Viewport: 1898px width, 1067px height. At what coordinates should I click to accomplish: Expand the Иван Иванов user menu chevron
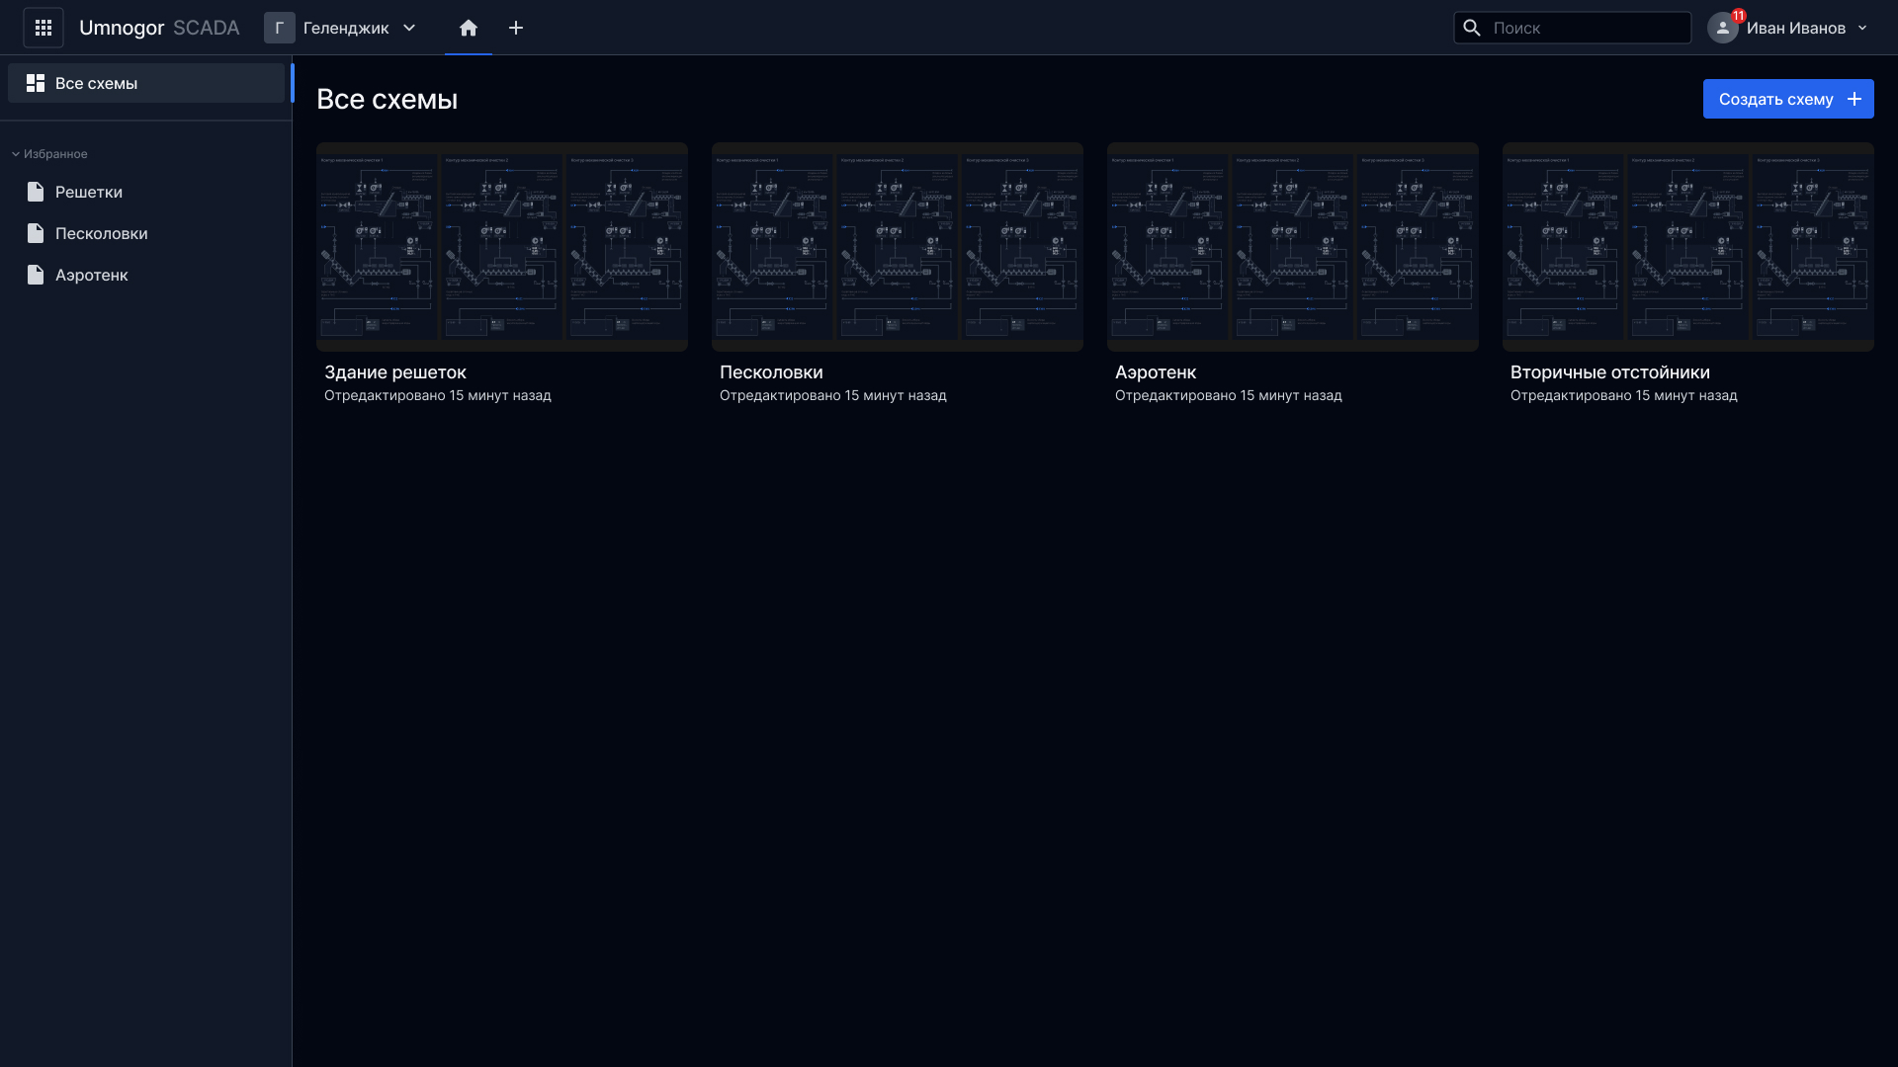[x=1862, y=28]
